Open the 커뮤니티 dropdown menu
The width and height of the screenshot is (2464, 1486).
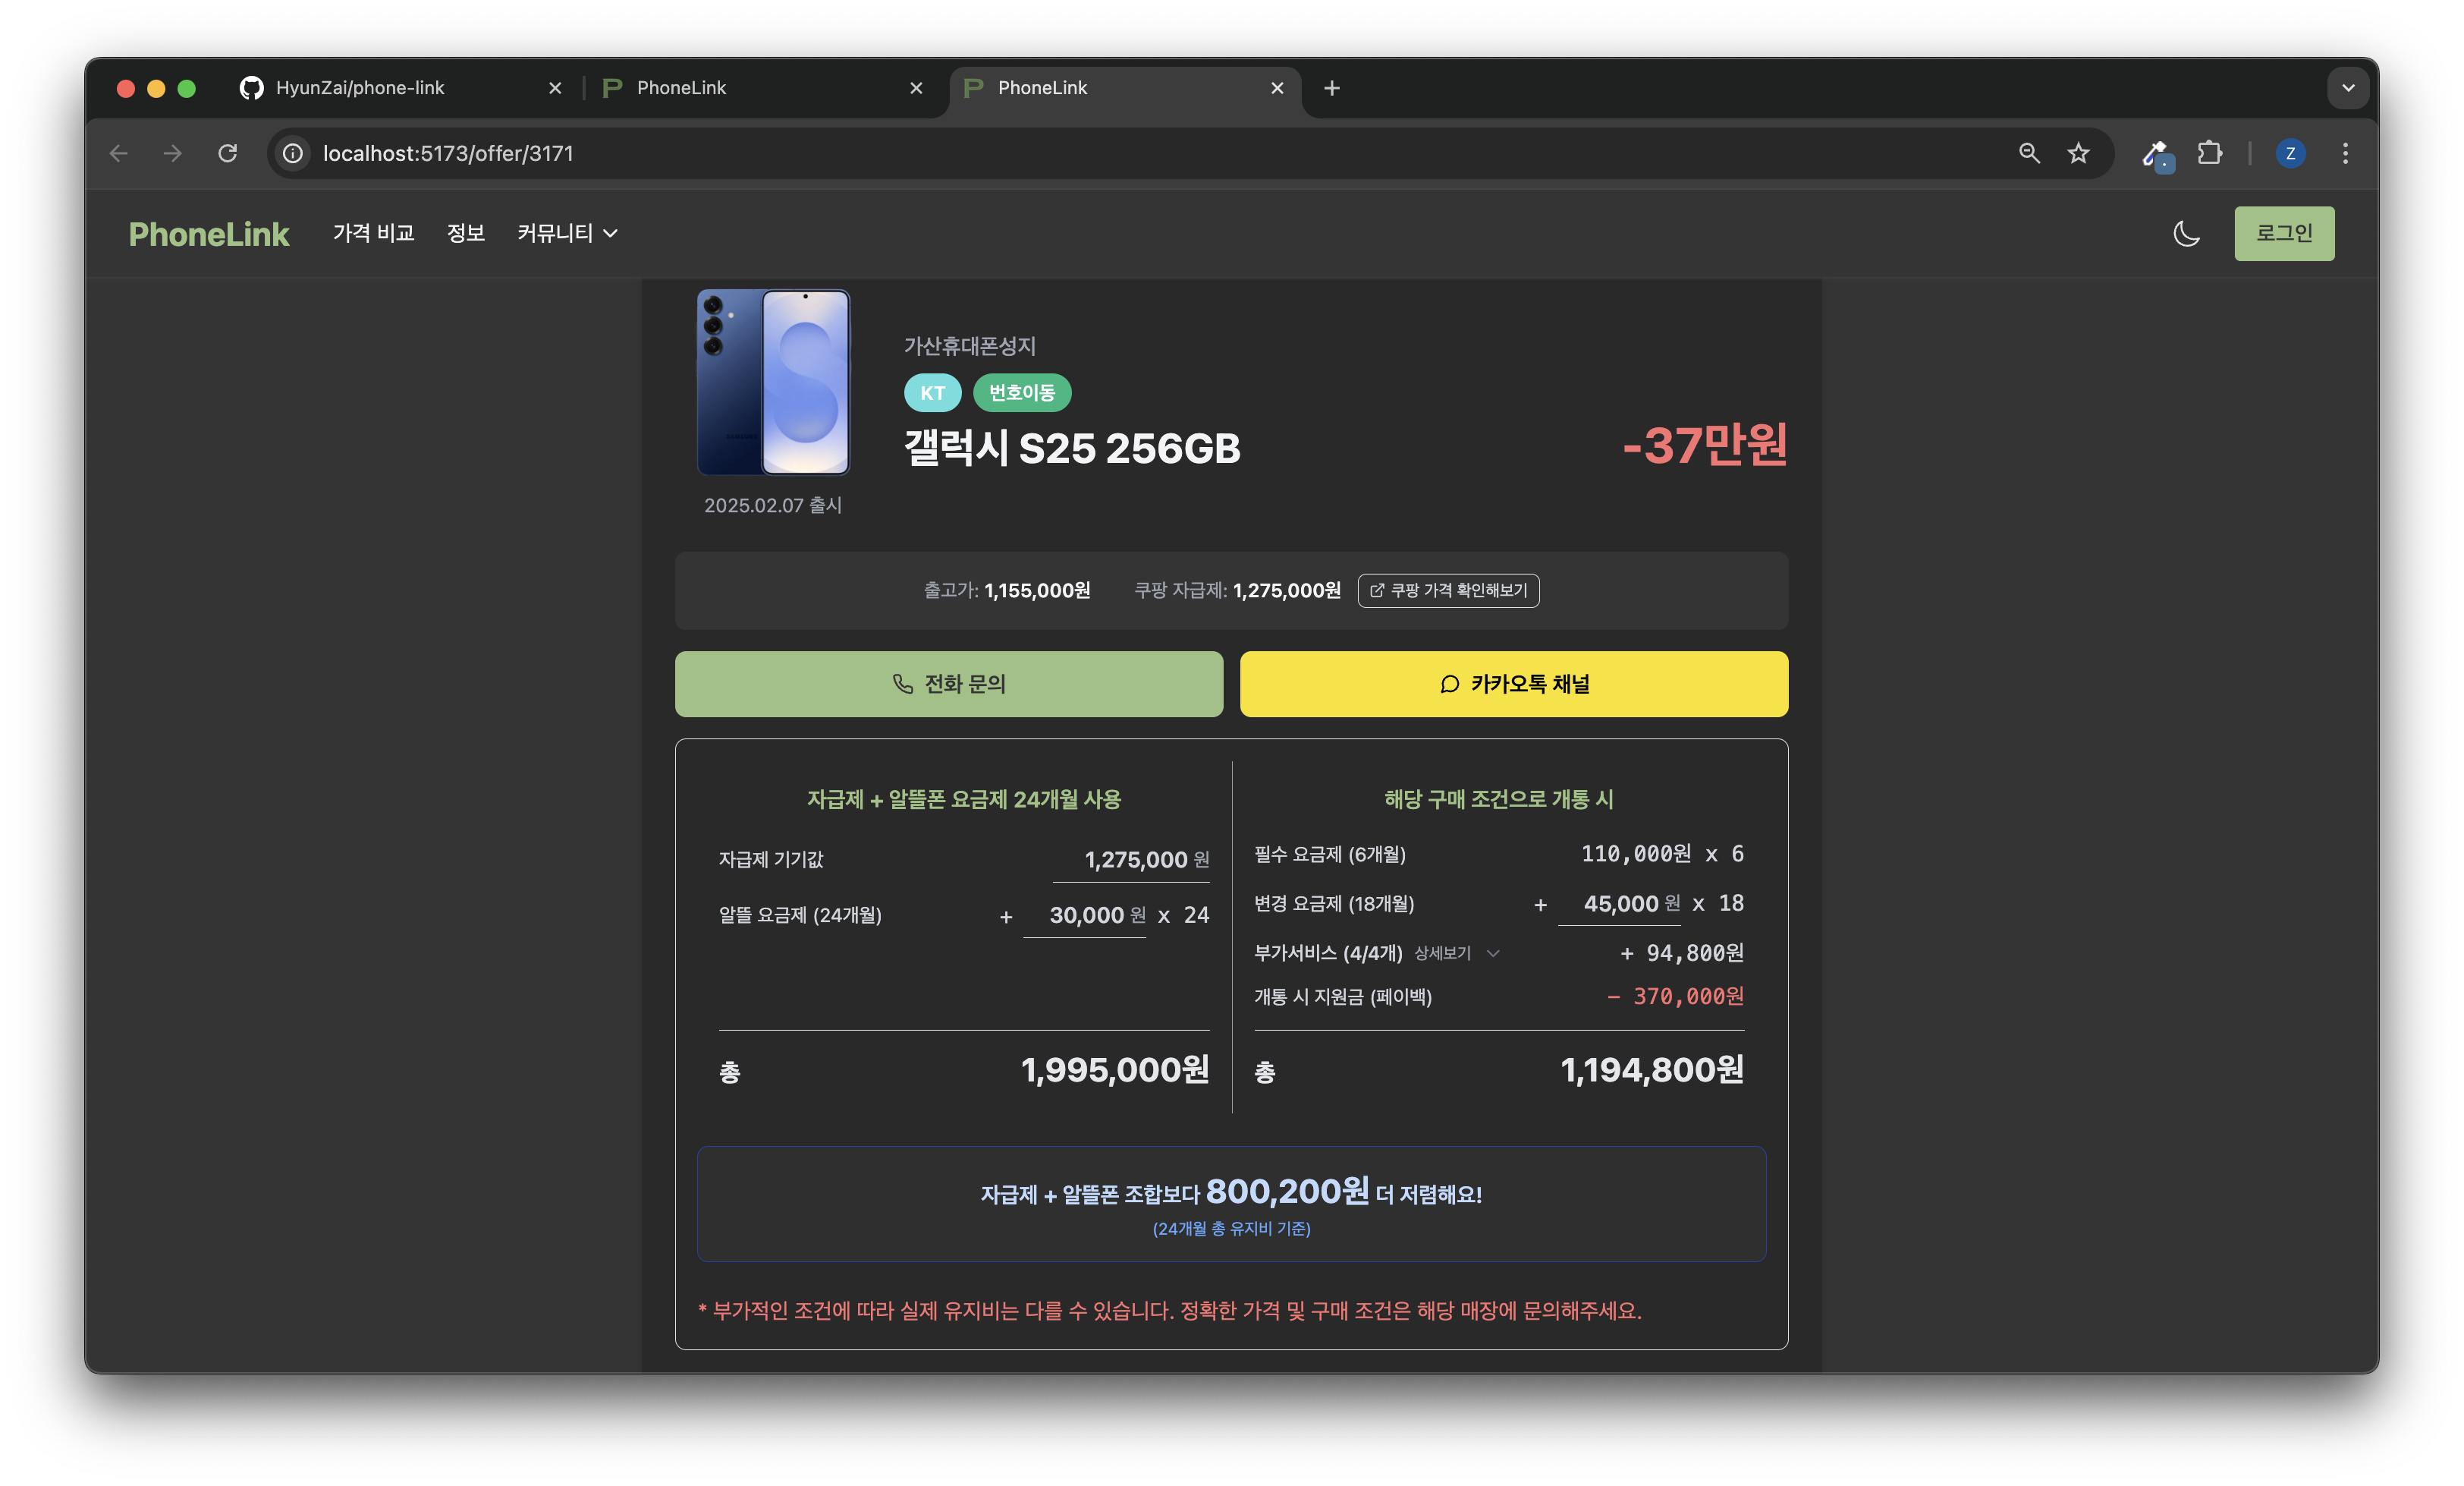[566, 233]
